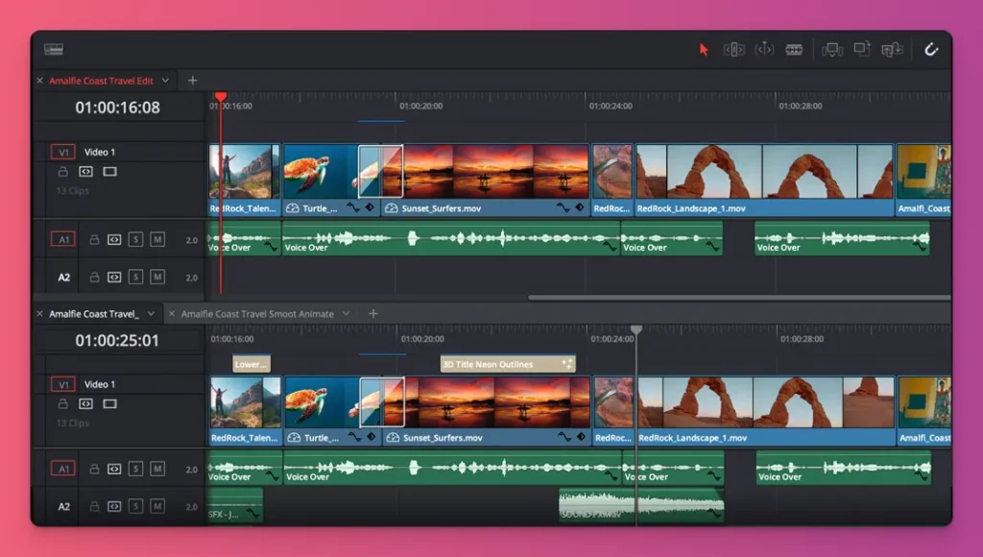Image resolution: width=983 pixels, height=557 pixels.
Task: Click the plus button to add a timeline
Action: coord(192,81)
